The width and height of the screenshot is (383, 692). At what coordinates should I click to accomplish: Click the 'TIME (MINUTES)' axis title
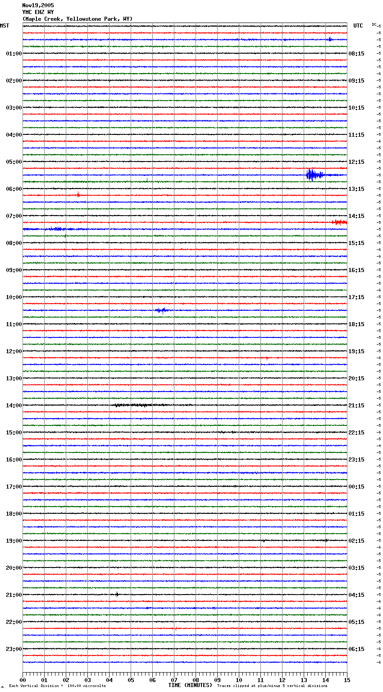tap(190, 685)
